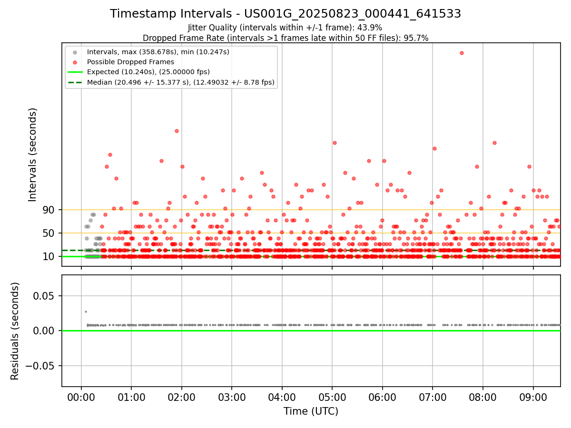Click the "Residuals (seconds)" y-axis label
Image resolution: width=571 pixels, height=428 pixels.
click(x=15, y=331)
